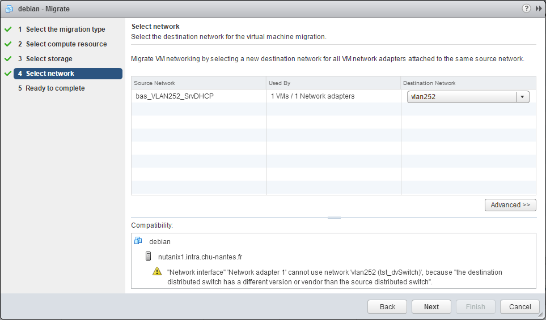The height and width of the screenshot is (320, 546).
Task: Click the green checkmark beside Select storage
Action: (x=8, y=59)
